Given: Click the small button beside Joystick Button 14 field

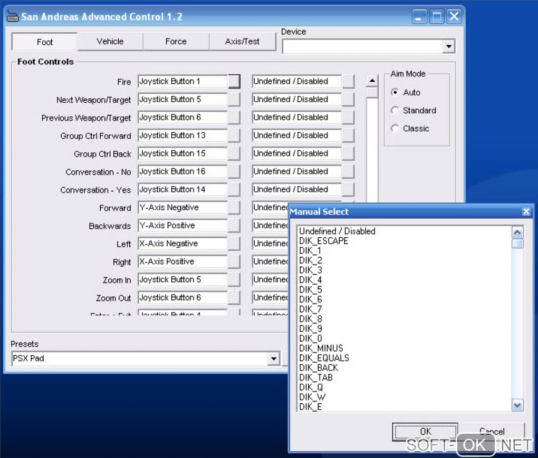Looking at the screenshot, I should pyautogui.click(x=234, y=189).
